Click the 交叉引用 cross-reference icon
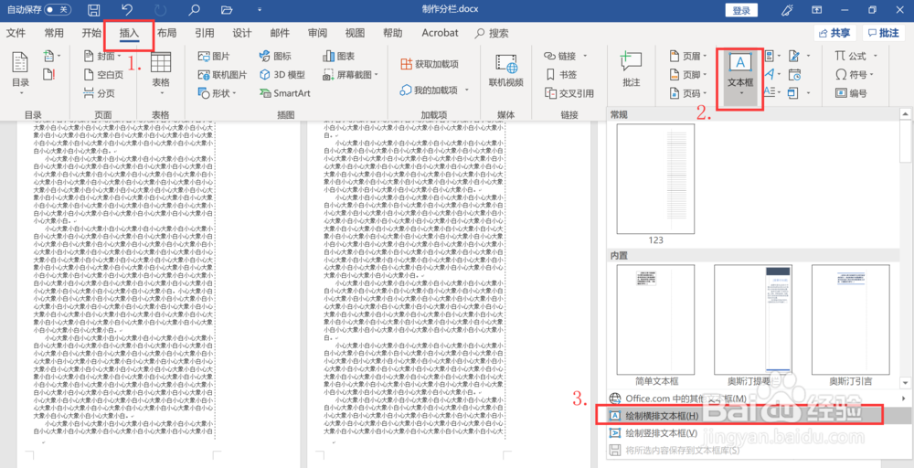The image size is (914, 468). click(x=569, y=93)
